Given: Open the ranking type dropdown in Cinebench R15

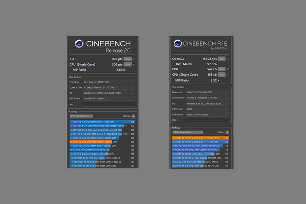Looking at the screenshot, I should tap(188, 132).
